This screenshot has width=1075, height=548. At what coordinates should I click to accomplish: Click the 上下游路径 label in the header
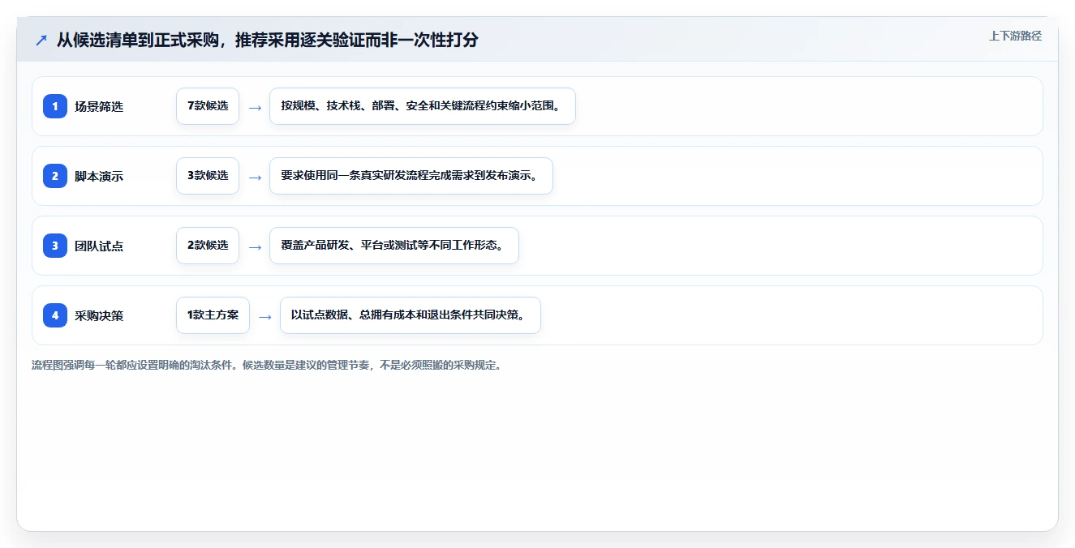click(x=1015, y=36)
